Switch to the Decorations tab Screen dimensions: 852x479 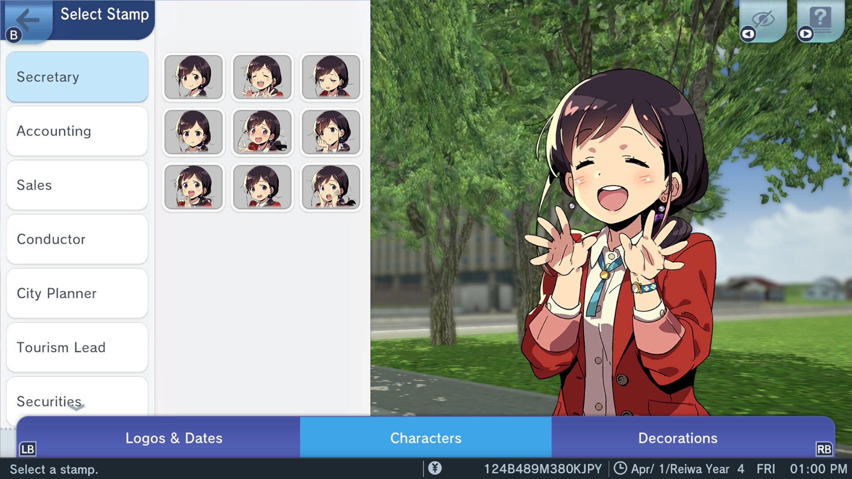click(x=677, y=438)
